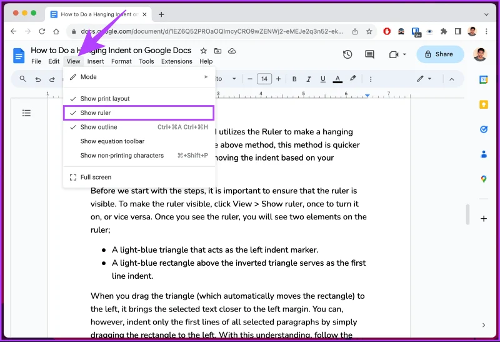Bookmark this page with the star
Screen dimensions: 500x342
369,31
